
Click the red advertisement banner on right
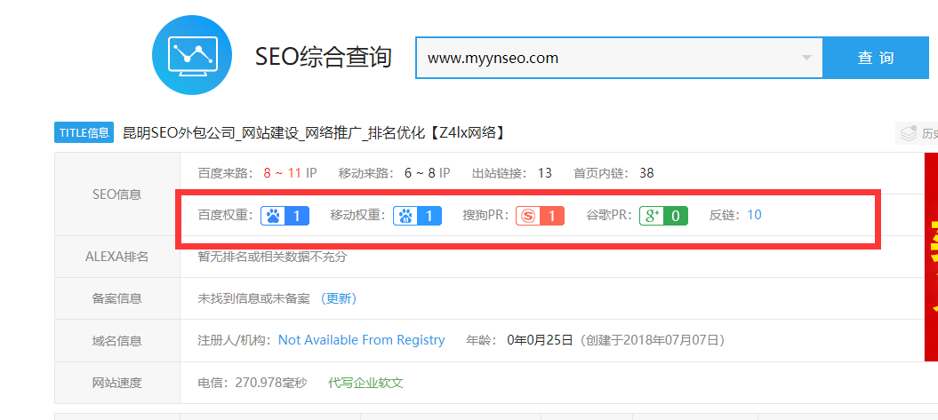[932, 258]
